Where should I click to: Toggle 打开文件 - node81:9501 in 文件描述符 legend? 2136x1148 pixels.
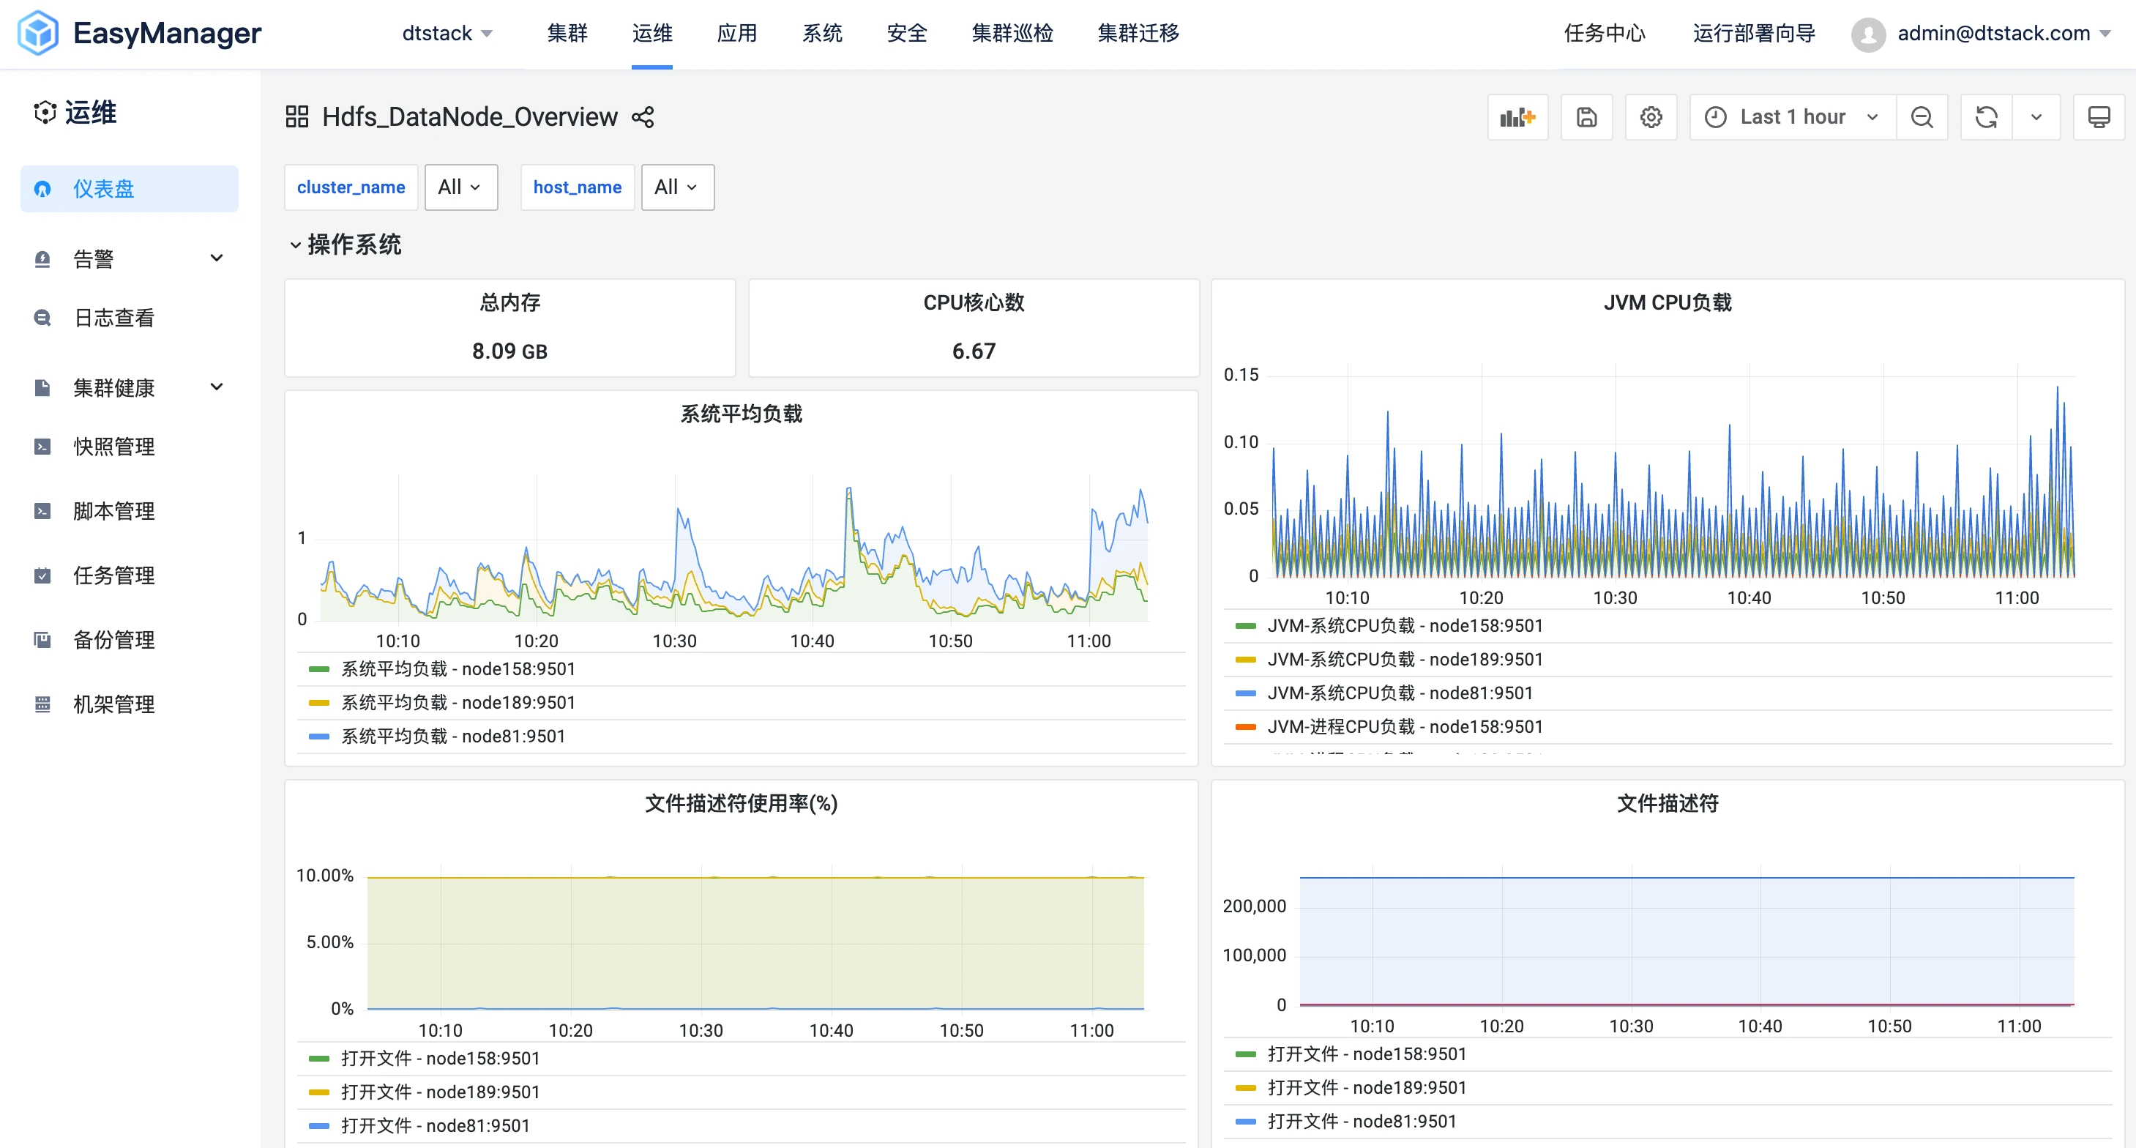(1362, 1122)
